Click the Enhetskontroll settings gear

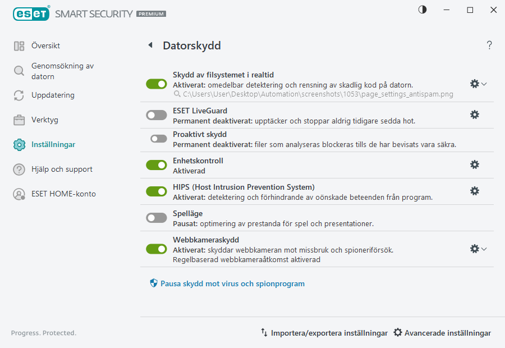(475, 164)
